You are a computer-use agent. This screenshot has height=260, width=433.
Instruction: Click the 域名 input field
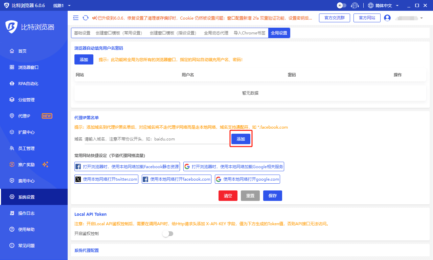coord(157,139)
